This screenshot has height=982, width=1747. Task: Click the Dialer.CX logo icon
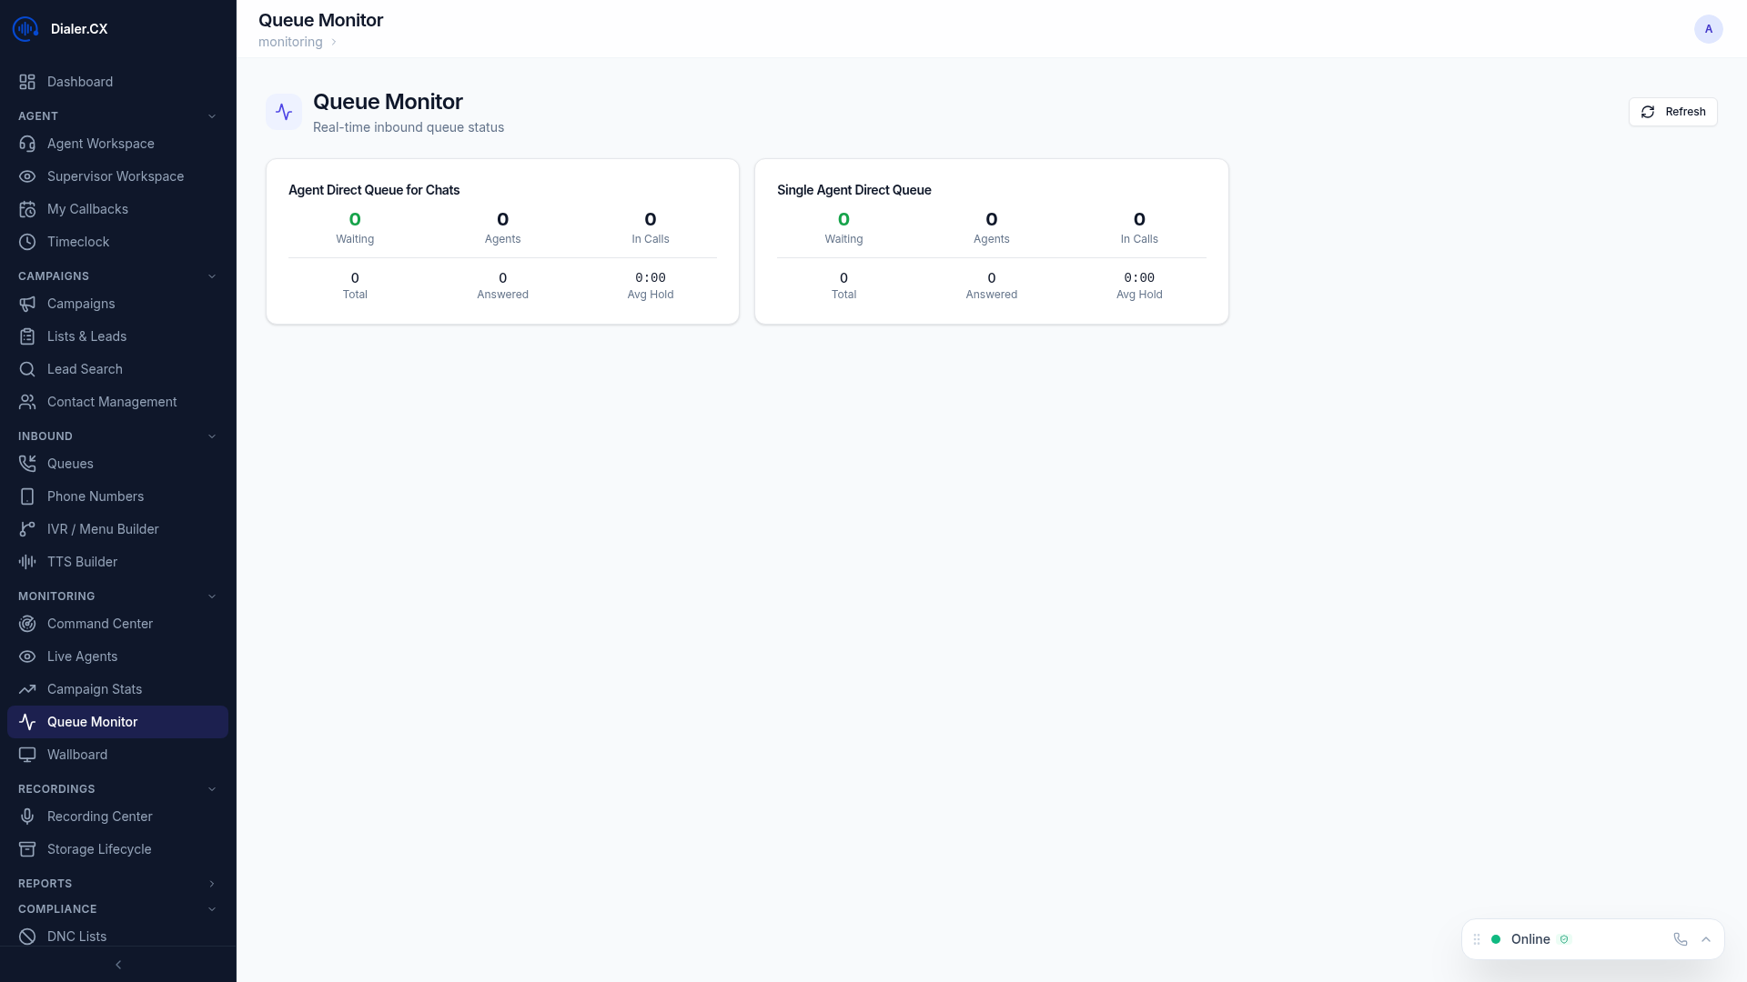tap(25, 28)
